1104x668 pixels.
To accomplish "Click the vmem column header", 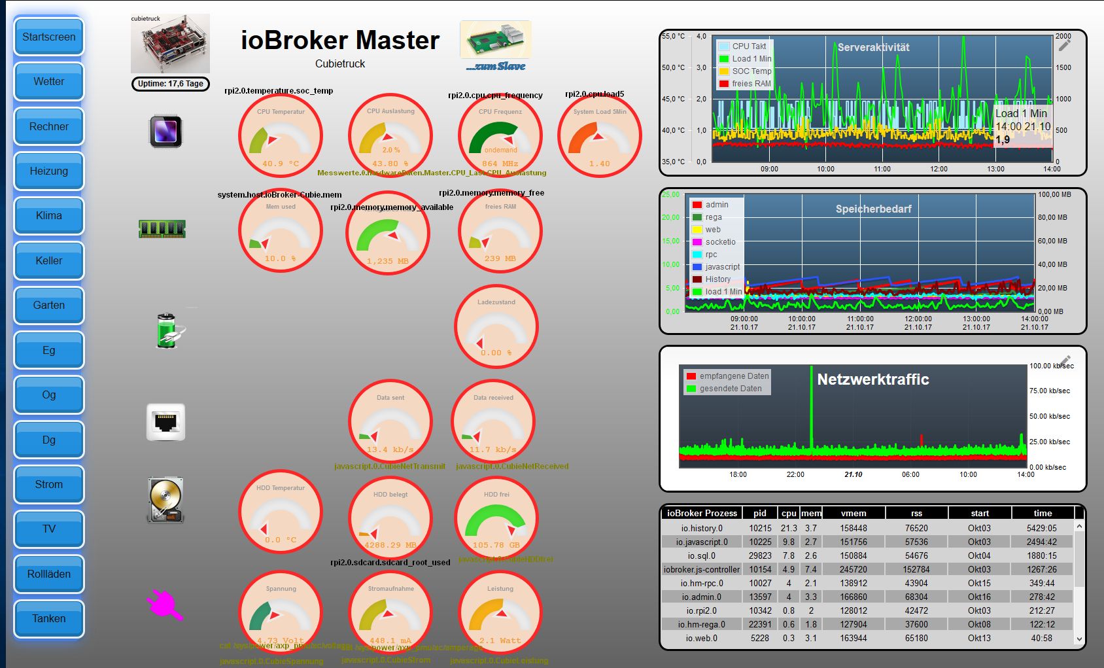I will [x=854, y=513].
